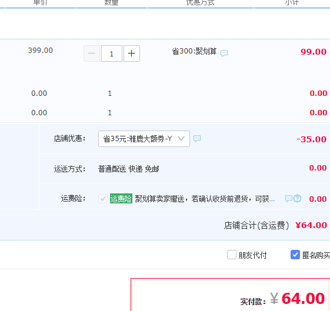Click the green 运费险 tag label
Viewport: 330px width, 311px height.
click(x=121, y=199)
